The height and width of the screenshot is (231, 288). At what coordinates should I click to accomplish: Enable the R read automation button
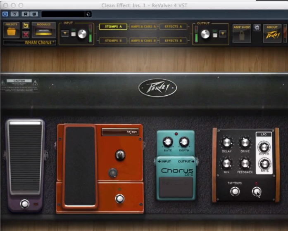point(26,14)
